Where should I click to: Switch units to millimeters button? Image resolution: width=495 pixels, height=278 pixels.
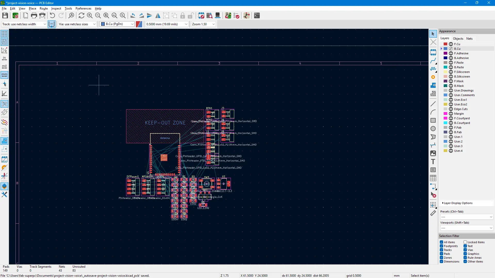(4, 75)
